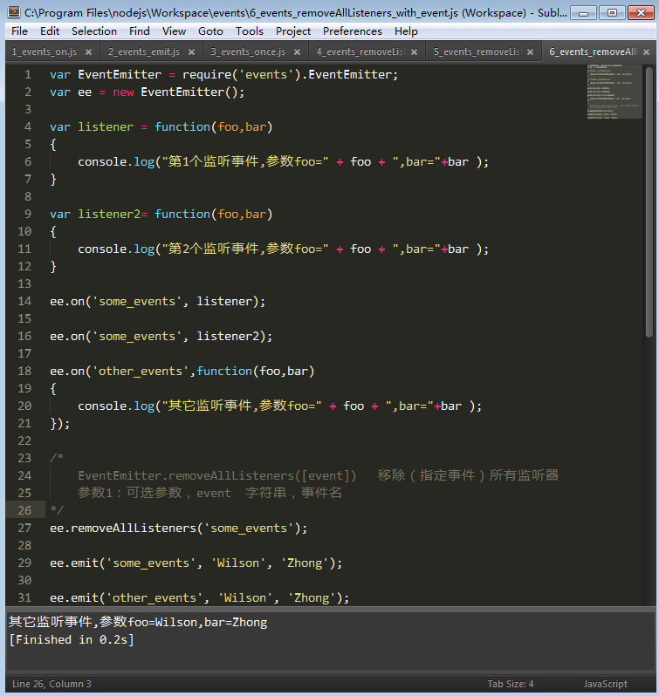Click console.log on line 6
The height and width of the screenshot is (696, 659).
pos(116,162)
